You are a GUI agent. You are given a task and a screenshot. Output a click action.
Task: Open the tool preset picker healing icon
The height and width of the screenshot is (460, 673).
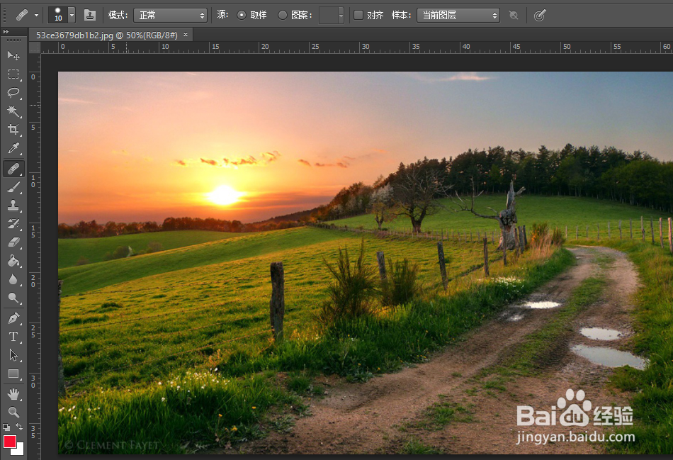(22, 15)
